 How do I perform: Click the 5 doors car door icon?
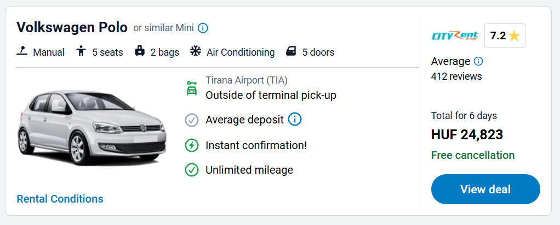tap(291, 52)
